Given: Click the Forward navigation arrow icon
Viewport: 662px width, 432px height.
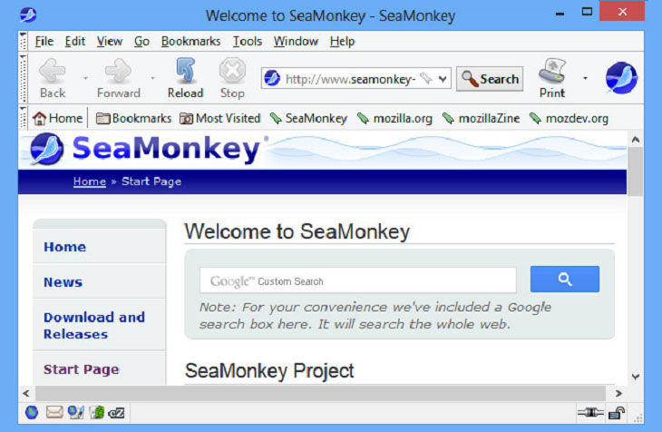Looking at the screenshot, I should 118,70.
